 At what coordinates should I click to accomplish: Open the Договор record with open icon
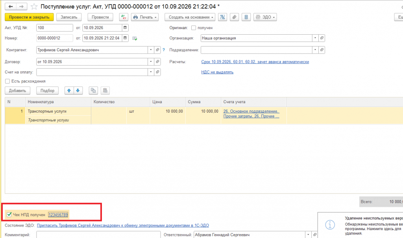(157, 62)
